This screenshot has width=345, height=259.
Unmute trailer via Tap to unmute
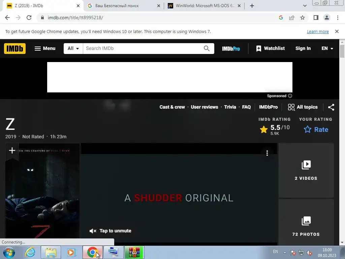[111, 231]
